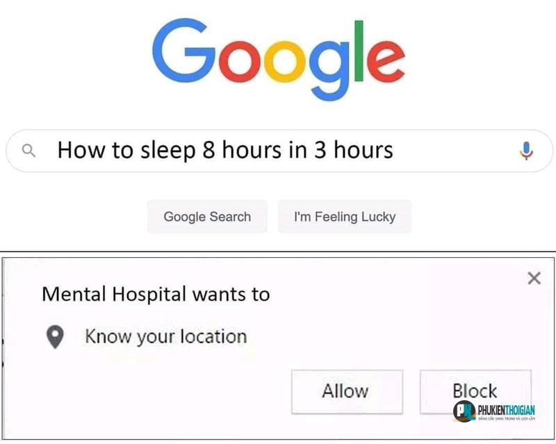Open the PHUKIENTHOIGIAN watermark text link
This screenshot has width=556, height=444.
tap(507, 411)
